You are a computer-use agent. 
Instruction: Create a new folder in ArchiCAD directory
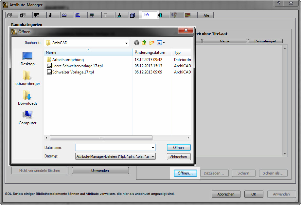(x=152, y=43)
